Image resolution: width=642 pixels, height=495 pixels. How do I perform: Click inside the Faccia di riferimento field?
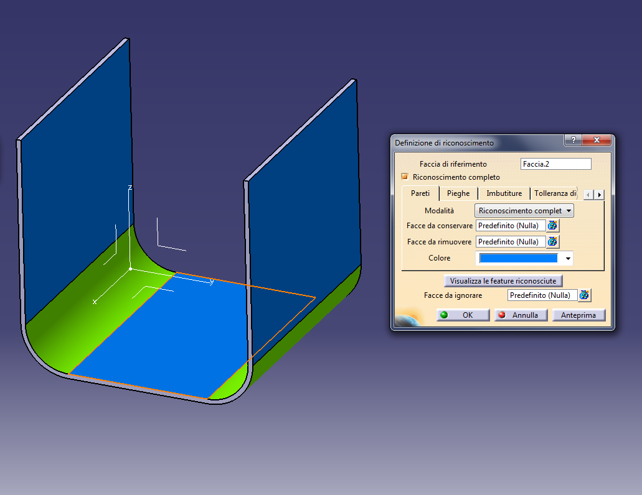tap(555, 164)
